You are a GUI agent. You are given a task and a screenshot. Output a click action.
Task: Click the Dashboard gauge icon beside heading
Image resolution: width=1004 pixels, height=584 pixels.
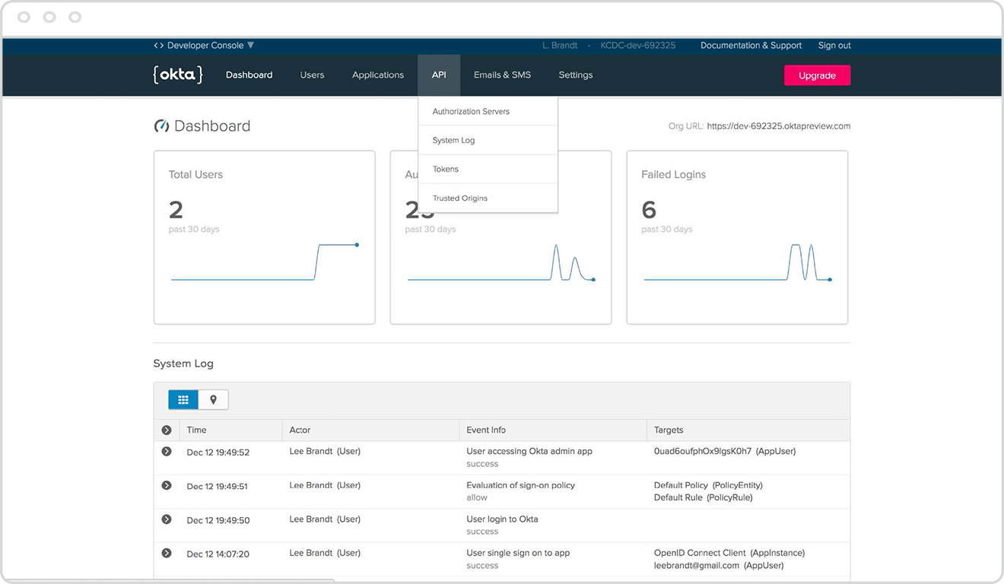pos(161,126)
